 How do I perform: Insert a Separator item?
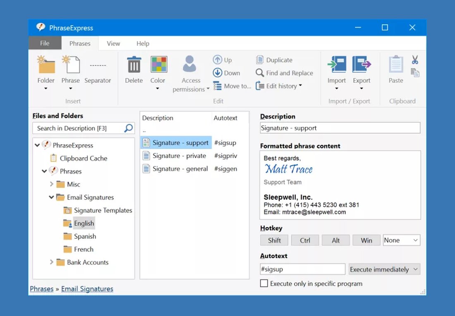[98, 66]
